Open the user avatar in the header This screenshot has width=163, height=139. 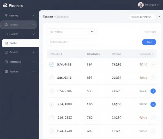tap(141, 5)
